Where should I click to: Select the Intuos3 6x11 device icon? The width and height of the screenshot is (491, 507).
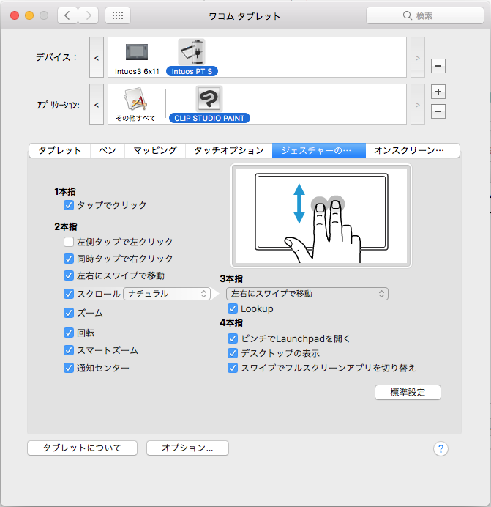[x=135, y=53]
